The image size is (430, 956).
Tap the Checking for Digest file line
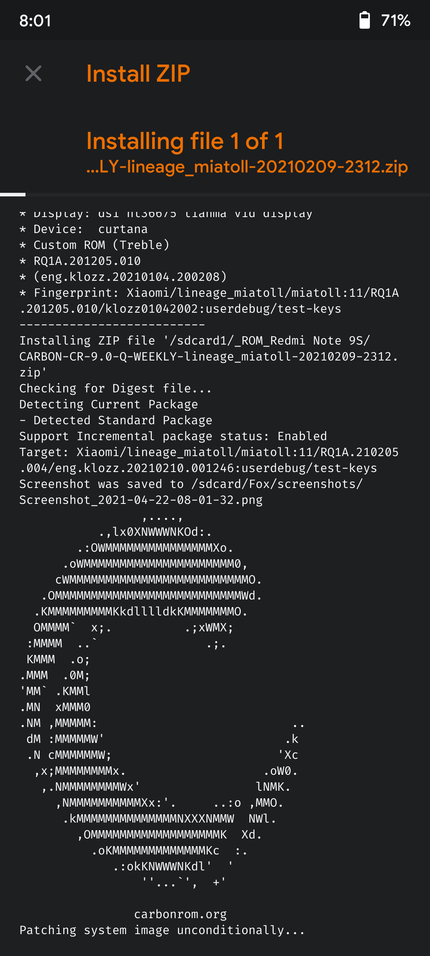pyautogui.click(x=115, y=388)
